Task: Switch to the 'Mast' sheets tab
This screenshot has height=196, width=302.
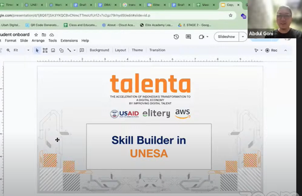Action: pos(206,5)
